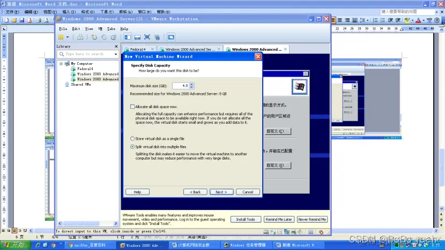
Task: Click Never Remind Me button
Action: (x=312, y=219)
